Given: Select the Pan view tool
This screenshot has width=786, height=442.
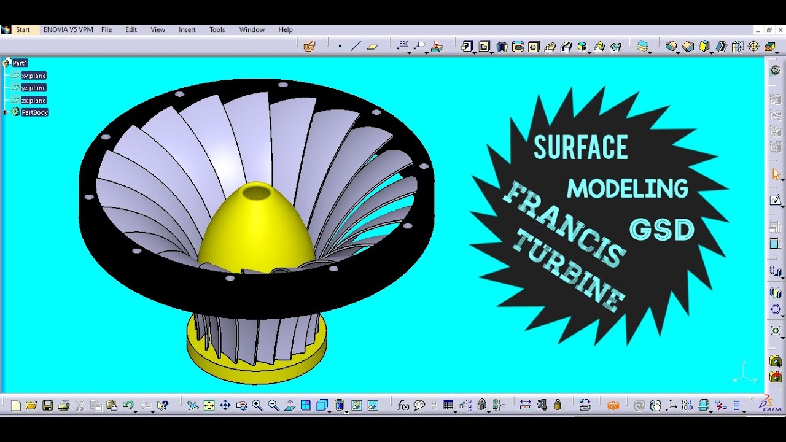Looking at the screenshot, I should (x=225, y=405).
